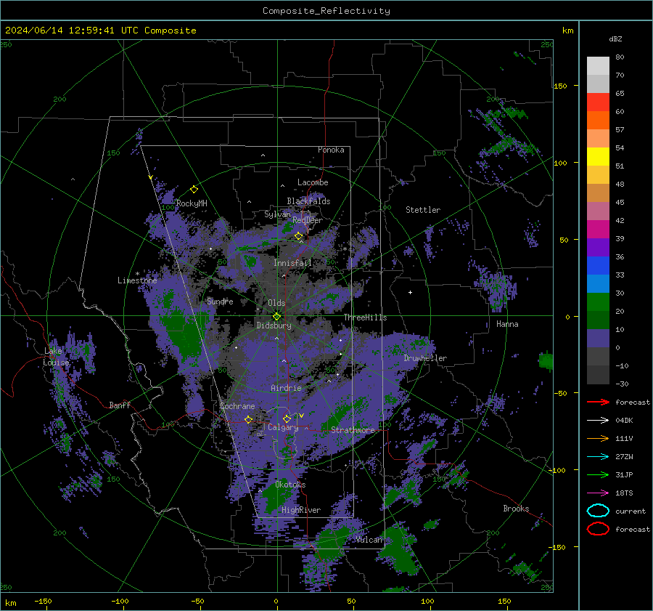Image resolution: width=653 pixels, height=611 pixels.
Task: Click the Olds label
Action: point(276,303)
